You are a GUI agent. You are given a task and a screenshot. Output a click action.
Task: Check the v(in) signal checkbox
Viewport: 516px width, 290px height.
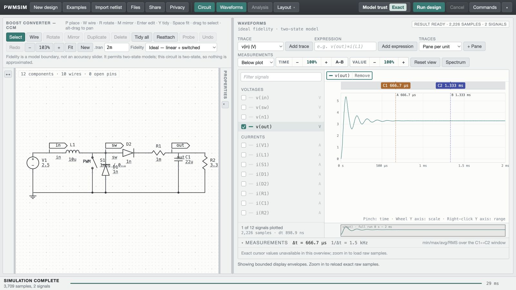[243, 98]
